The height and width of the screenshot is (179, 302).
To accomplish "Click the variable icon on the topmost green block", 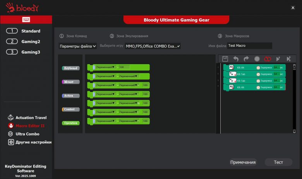I will tap(94, 67).
